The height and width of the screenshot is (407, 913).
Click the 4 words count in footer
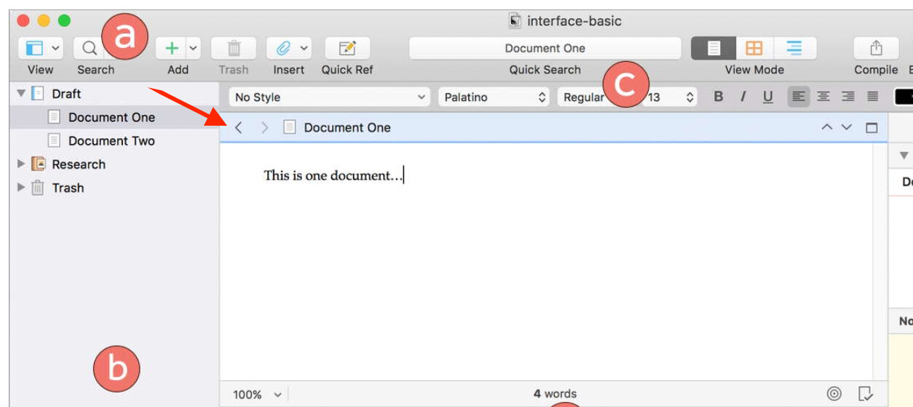click(x=555, y=394)
